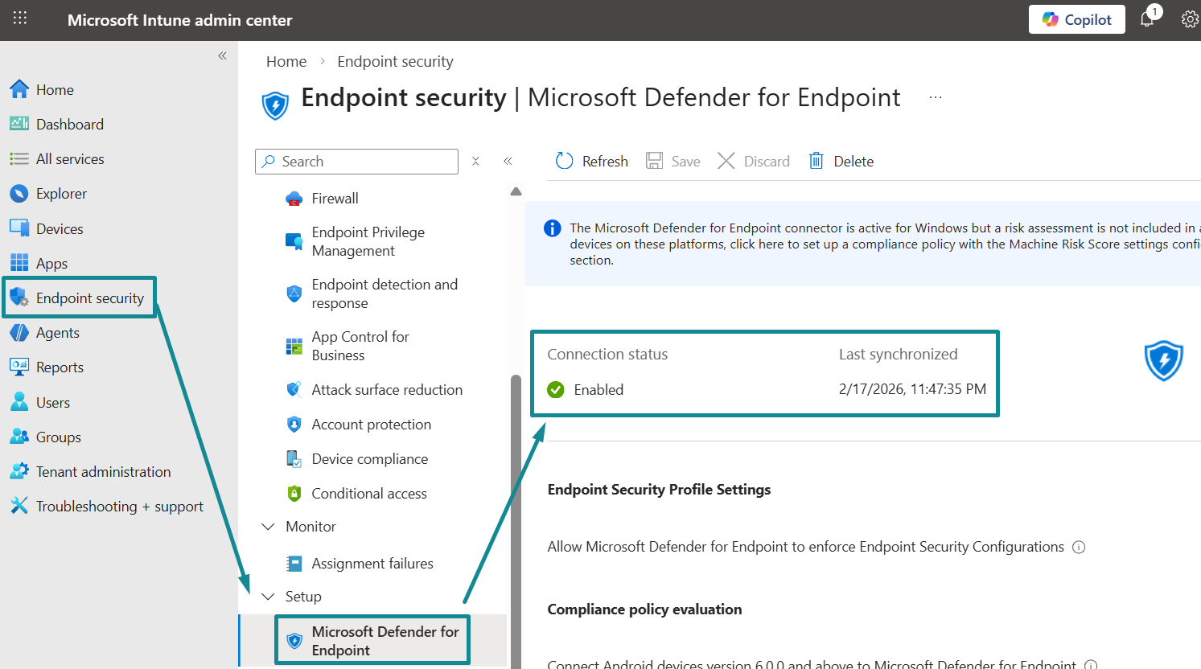Click the Refresh toolbar icon
This screenshot has width=1201, height=669.
click(x=564, y=161)
